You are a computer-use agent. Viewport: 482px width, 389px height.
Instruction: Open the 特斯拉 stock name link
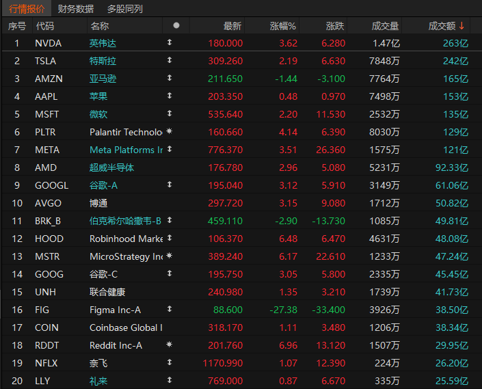click(103, 61)
